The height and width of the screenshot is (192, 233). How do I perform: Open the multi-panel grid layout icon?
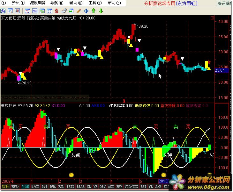pos(49,11)
